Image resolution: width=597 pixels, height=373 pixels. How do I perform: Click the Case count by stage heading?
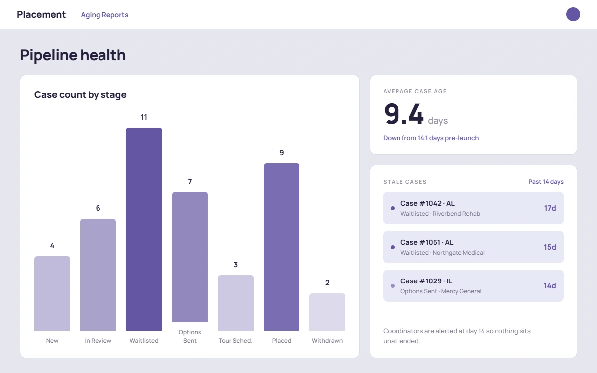pyautogui.click(x=81, y=94)
